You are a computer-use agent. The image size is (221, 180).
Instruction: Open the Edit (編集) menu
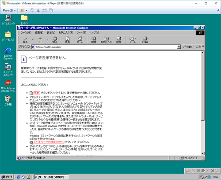point(39,32)
